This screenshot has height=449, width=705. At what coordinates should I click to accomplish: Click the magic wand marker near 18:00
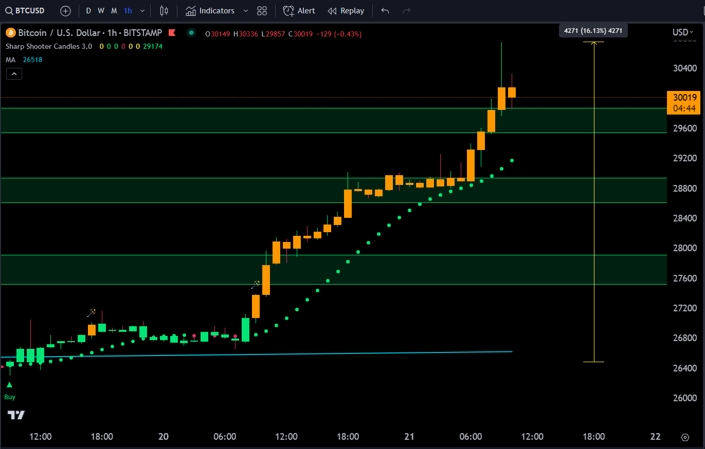pos(92,312)
